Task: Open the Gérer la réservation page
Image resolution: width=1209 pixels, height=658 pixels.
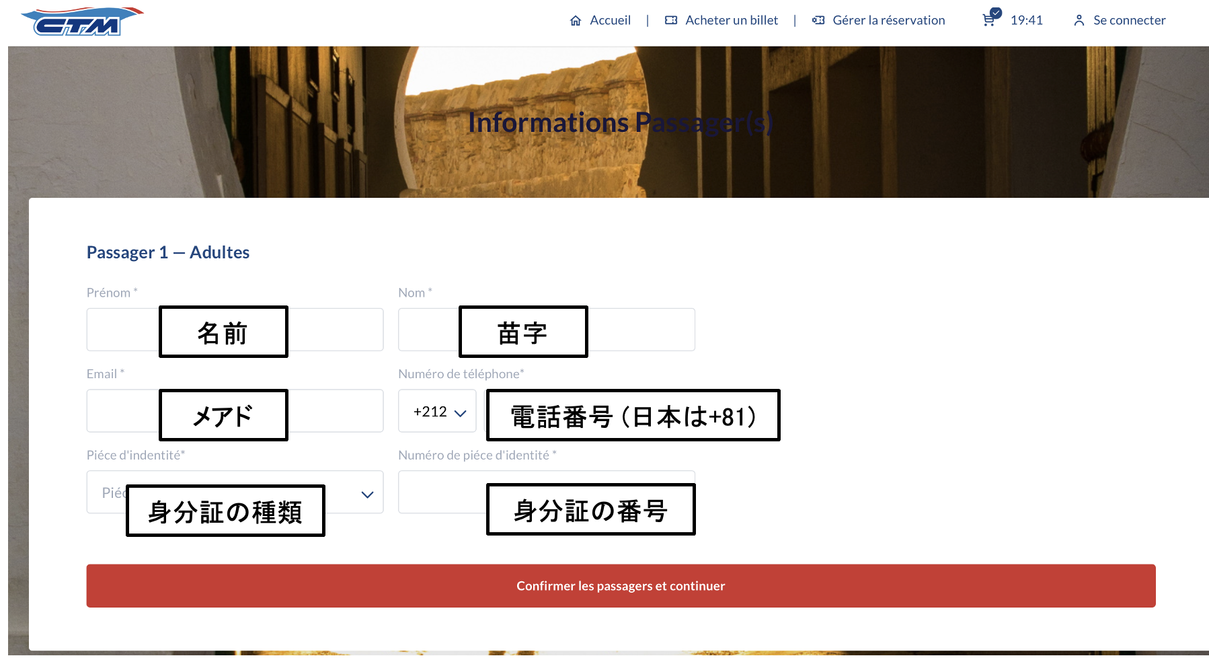Action: coord(888,21)
